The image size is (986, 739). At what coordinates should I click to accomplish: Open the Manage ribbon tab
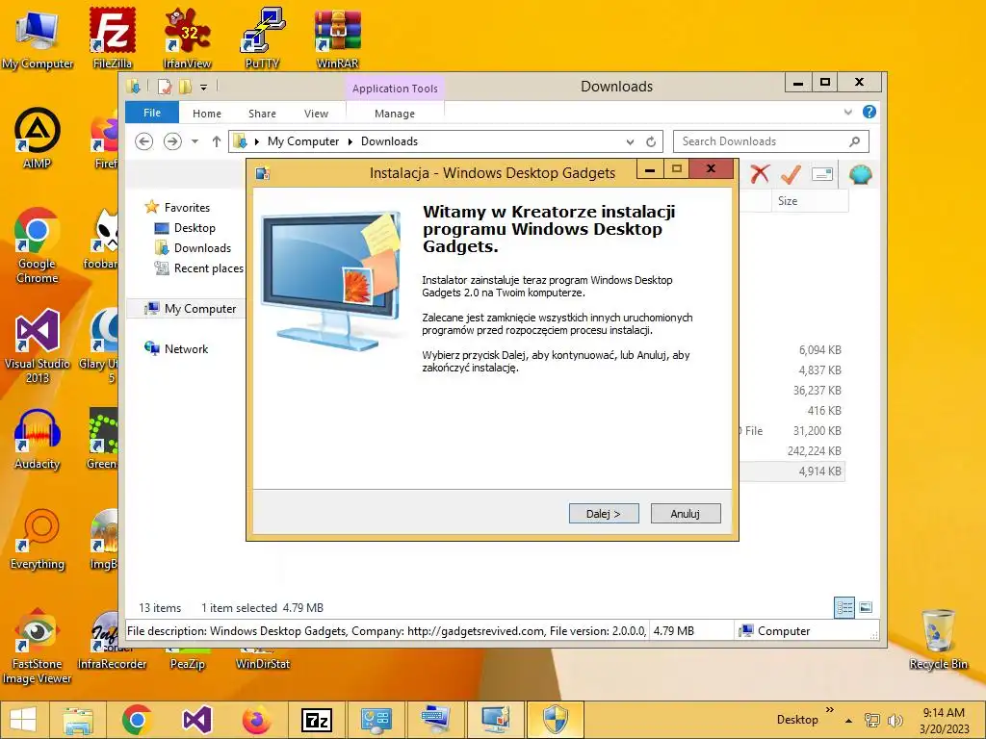[394, 114]
